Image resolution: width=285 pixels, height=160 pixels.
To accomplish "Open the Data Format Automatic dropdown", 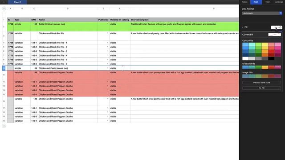I will click(262, 13).
